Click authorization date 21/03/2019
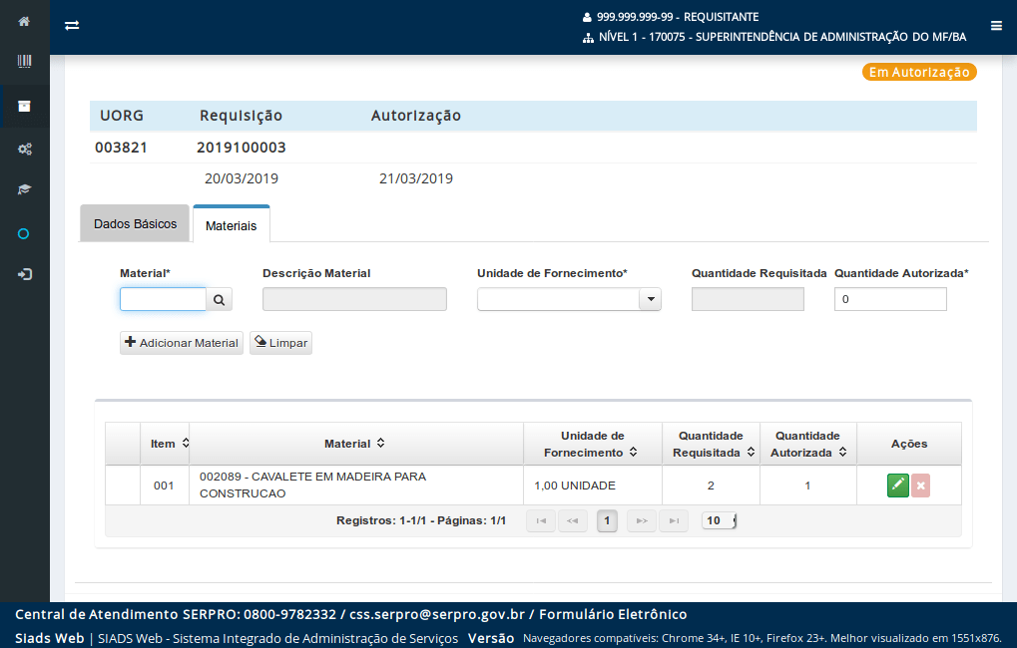 (416, 178)
